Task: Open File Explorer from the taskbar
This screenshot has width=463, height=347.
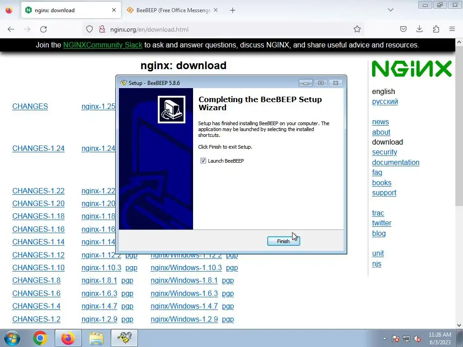Action: coord(96,338)
